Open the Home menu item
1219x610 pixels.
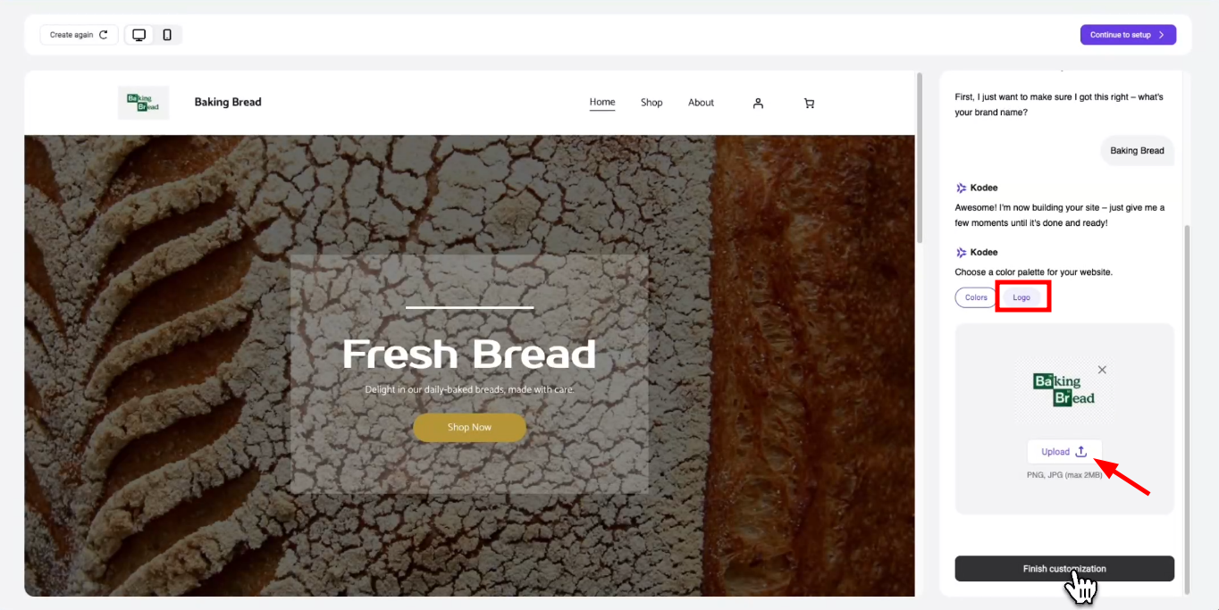point(602,103)
